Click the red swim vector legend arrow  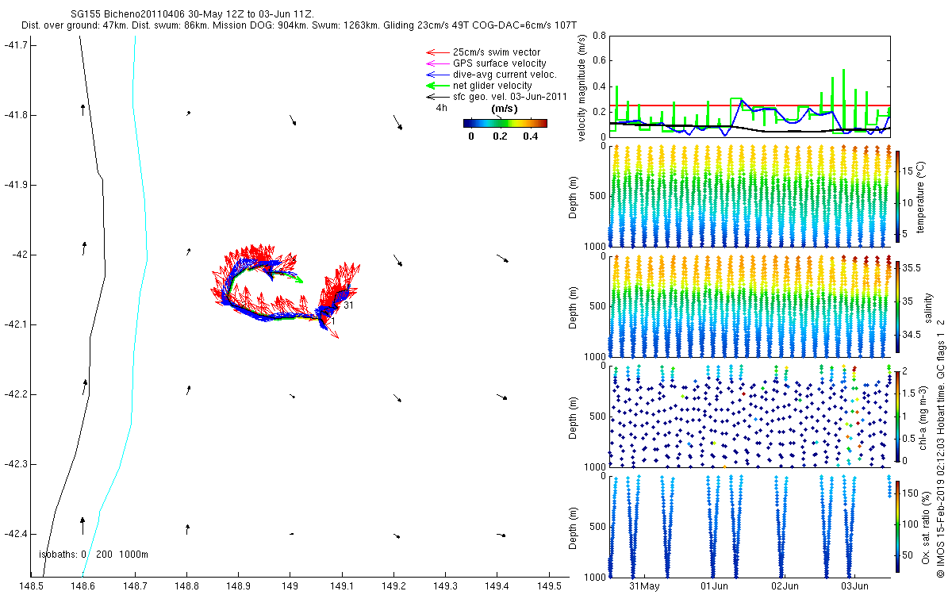click(x=436, y=52)
